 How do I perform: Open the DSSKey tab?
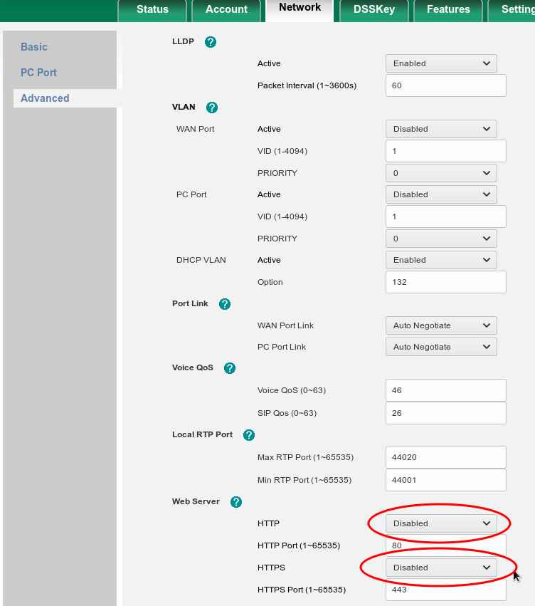(x=374, y=10)
